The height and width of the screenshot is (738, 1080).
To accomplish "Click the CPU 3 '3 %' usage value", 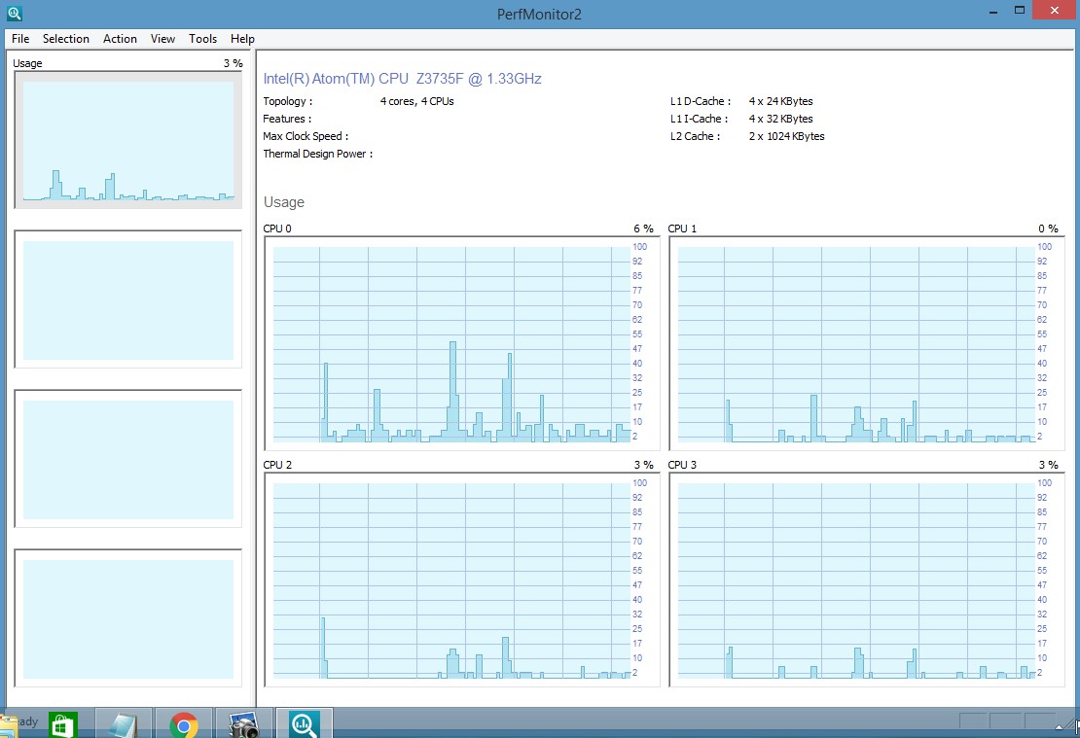I will pos(1048,465).
